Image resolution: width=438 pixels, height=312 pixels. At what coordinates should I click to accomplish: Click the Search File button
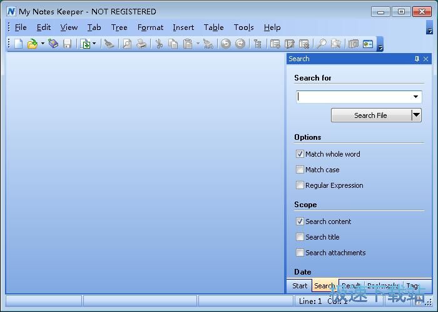[371, 115]
